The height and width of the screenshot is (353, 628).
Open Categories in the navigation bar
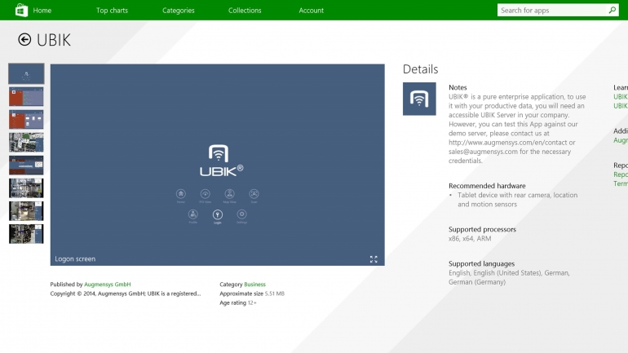coord(179,11)
